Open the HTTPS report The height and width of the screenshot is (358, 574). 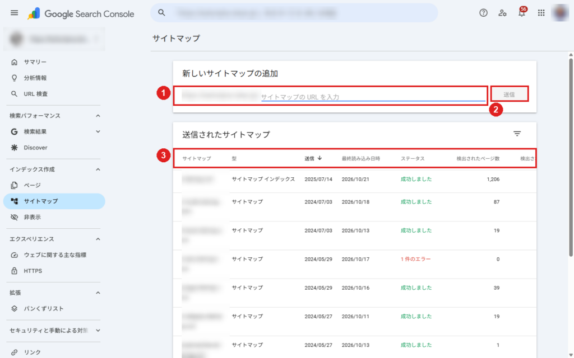click(54, 271)
